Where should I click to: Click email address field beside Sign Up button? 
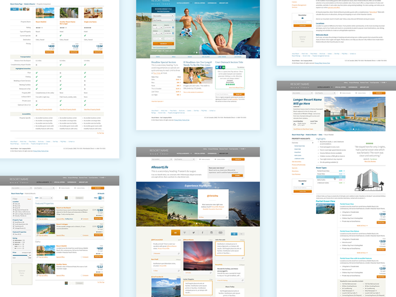(224, 94)
